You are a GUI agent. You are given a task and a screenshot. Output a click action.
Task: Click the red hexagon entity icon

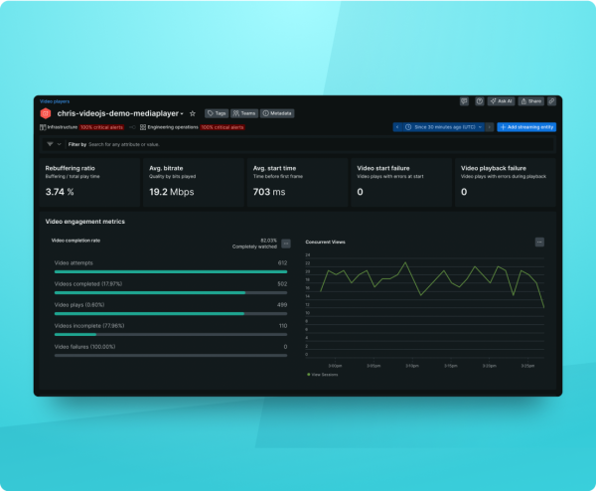46,113
